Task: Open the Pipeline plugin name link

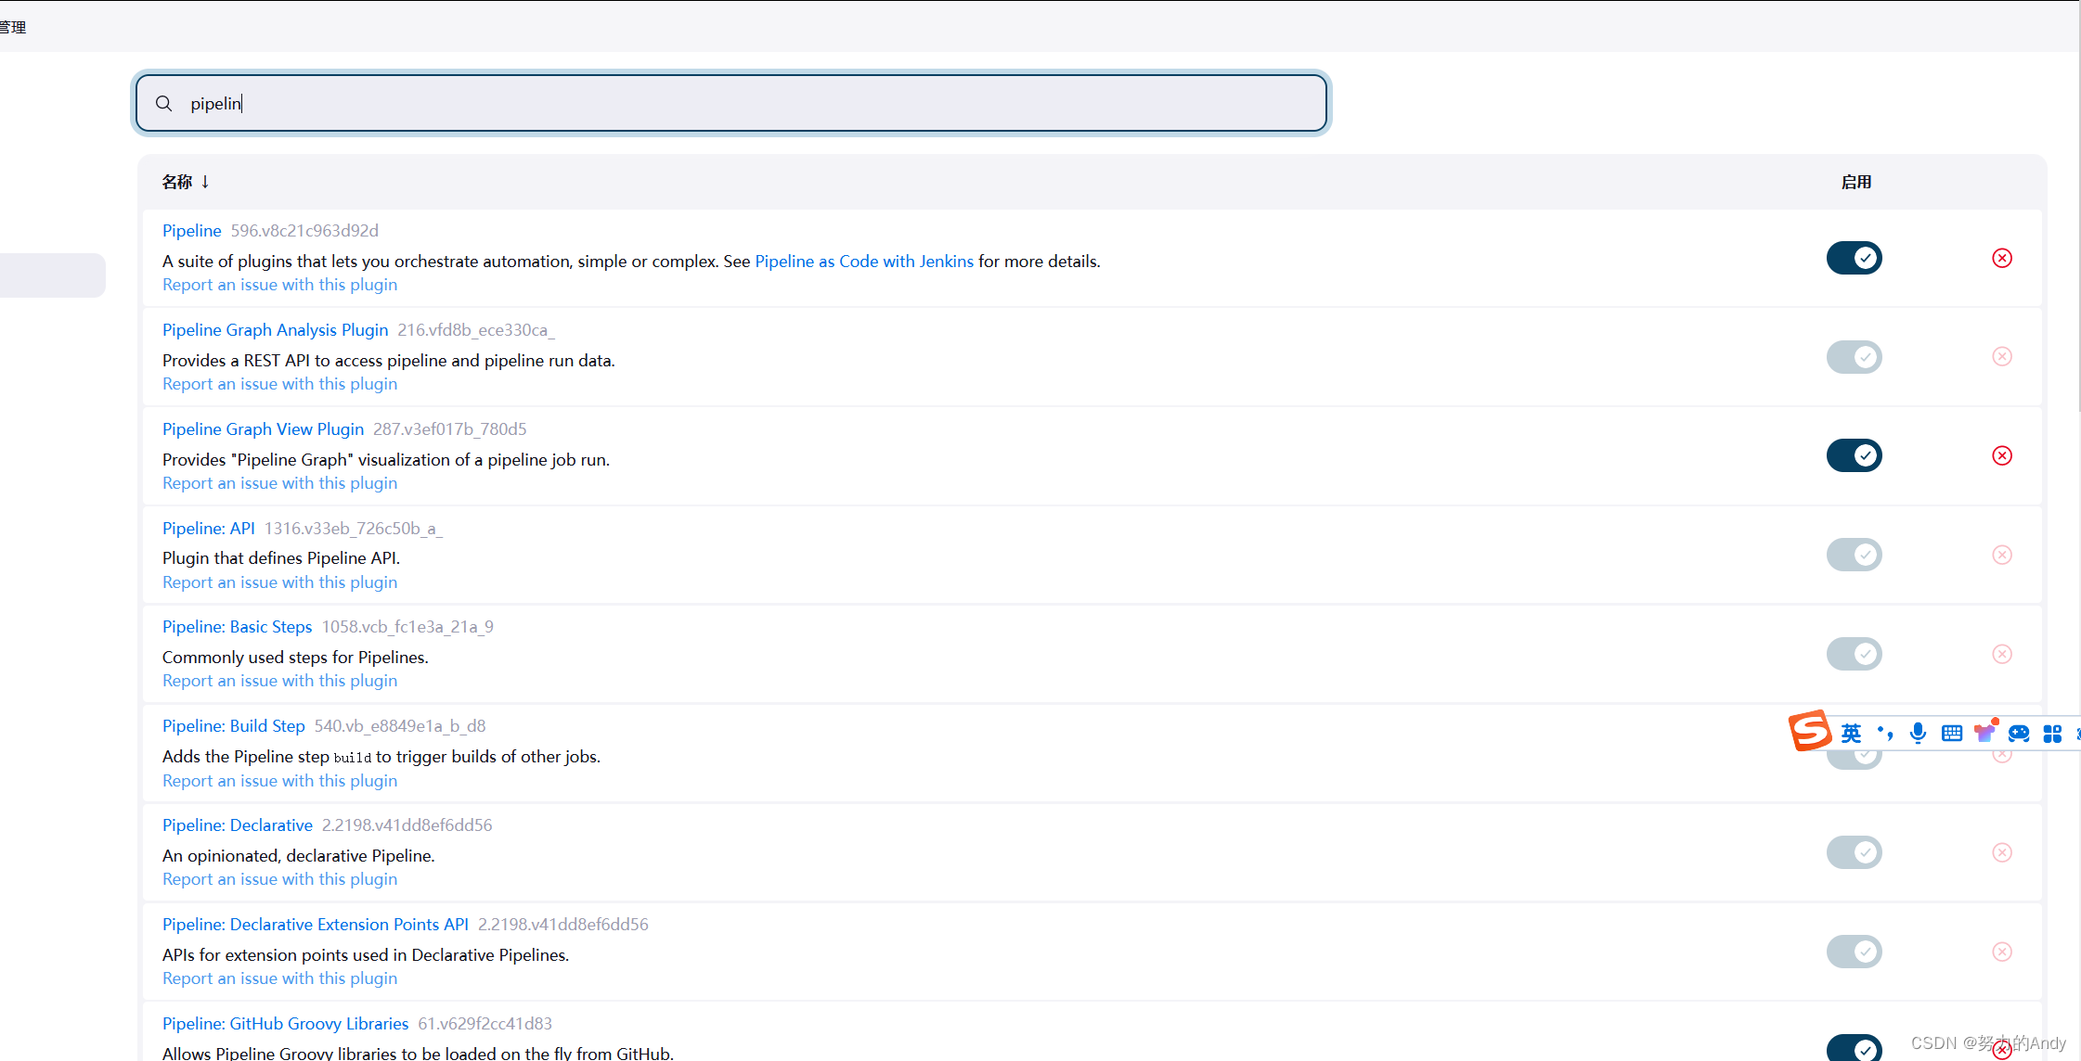Action: click(192, 231)
